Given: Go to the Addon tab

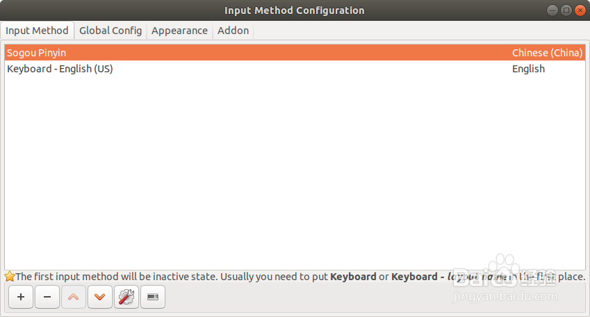Looking at the screenshot, I should [233, 31].
